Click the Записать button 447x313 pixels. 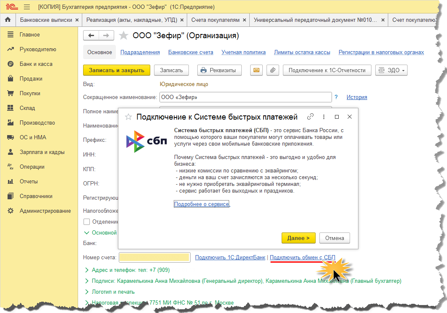[x=171, y=70]
